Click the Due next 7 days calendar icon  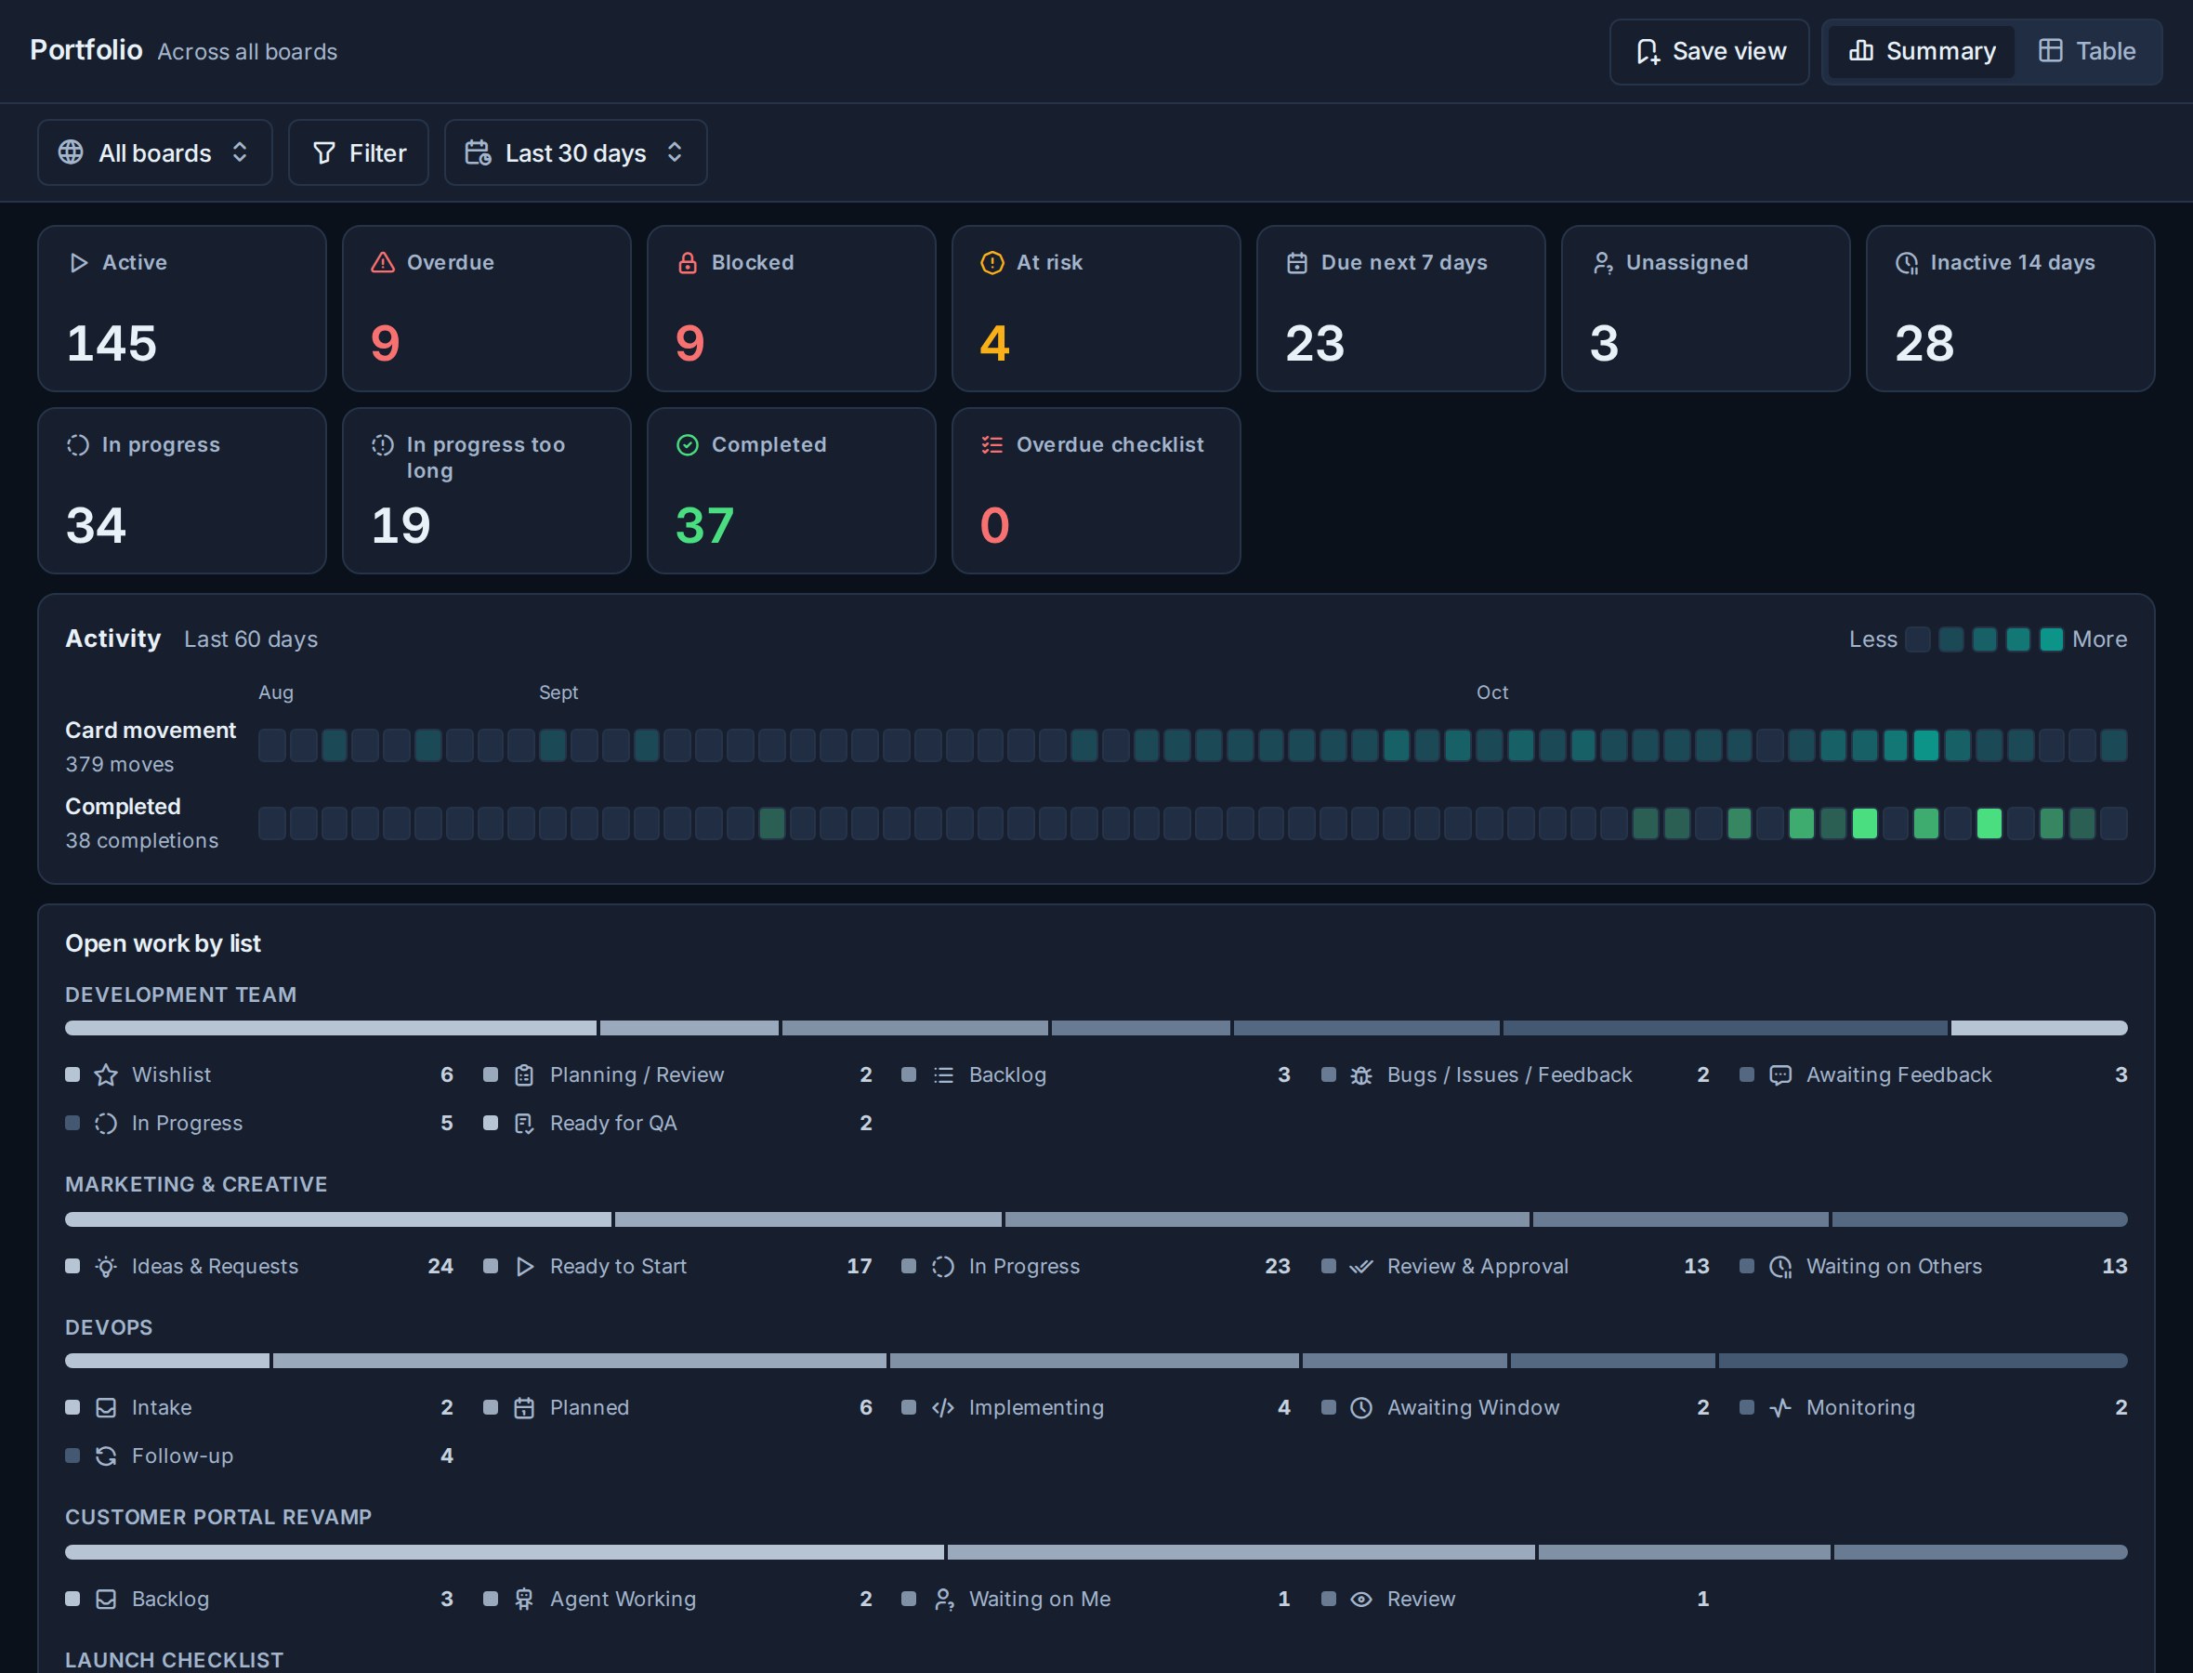click(x=1296, y=263)
